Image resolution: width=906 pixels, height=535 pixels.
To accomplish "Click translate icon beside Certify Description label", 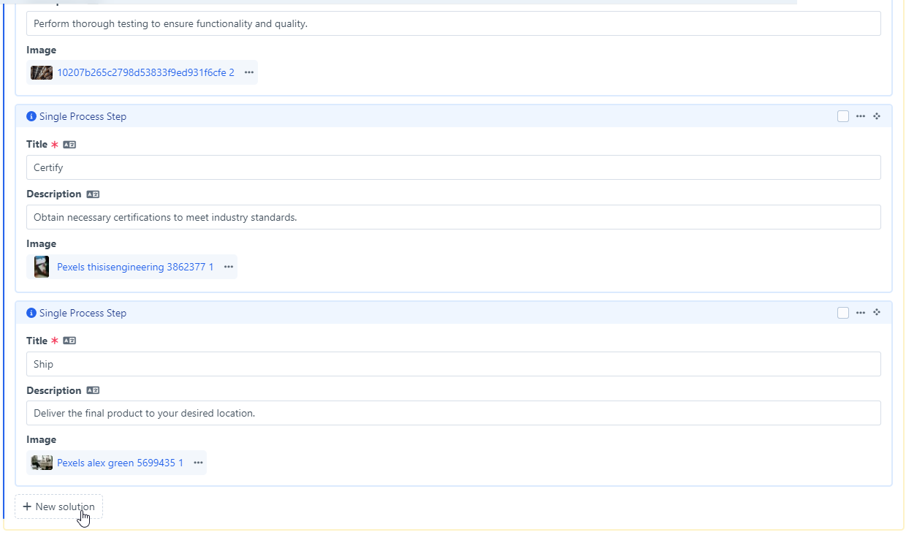I will pos(93,194).
